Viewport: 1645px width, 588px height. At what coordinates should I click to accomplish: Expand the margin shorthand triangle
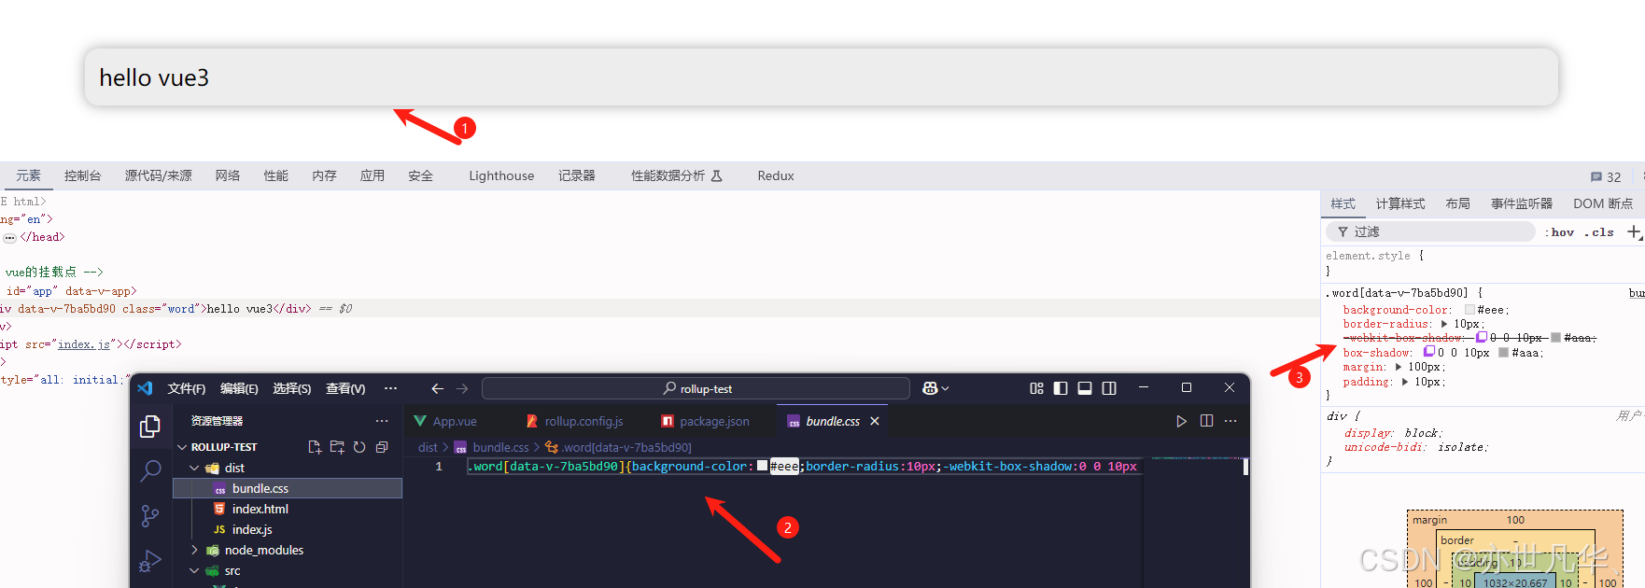(x=1399, y=367)
